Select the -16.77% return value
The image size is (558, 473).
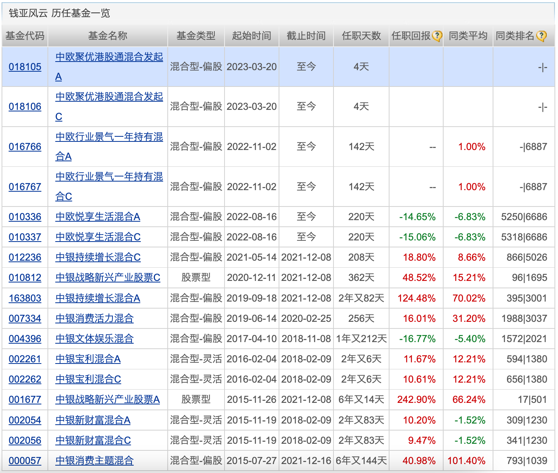[418, 339]
